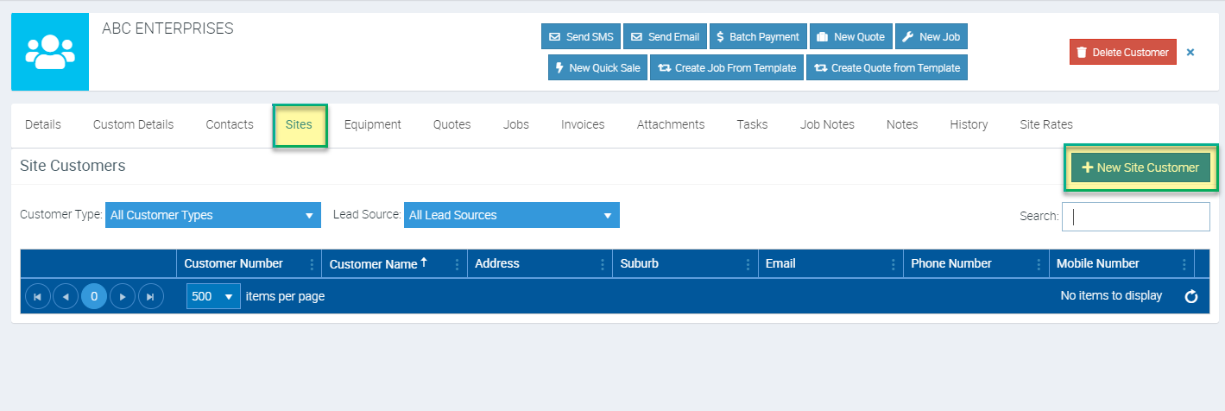
Task: Close the customer panel with X icon
Action: coord(1190,53)
